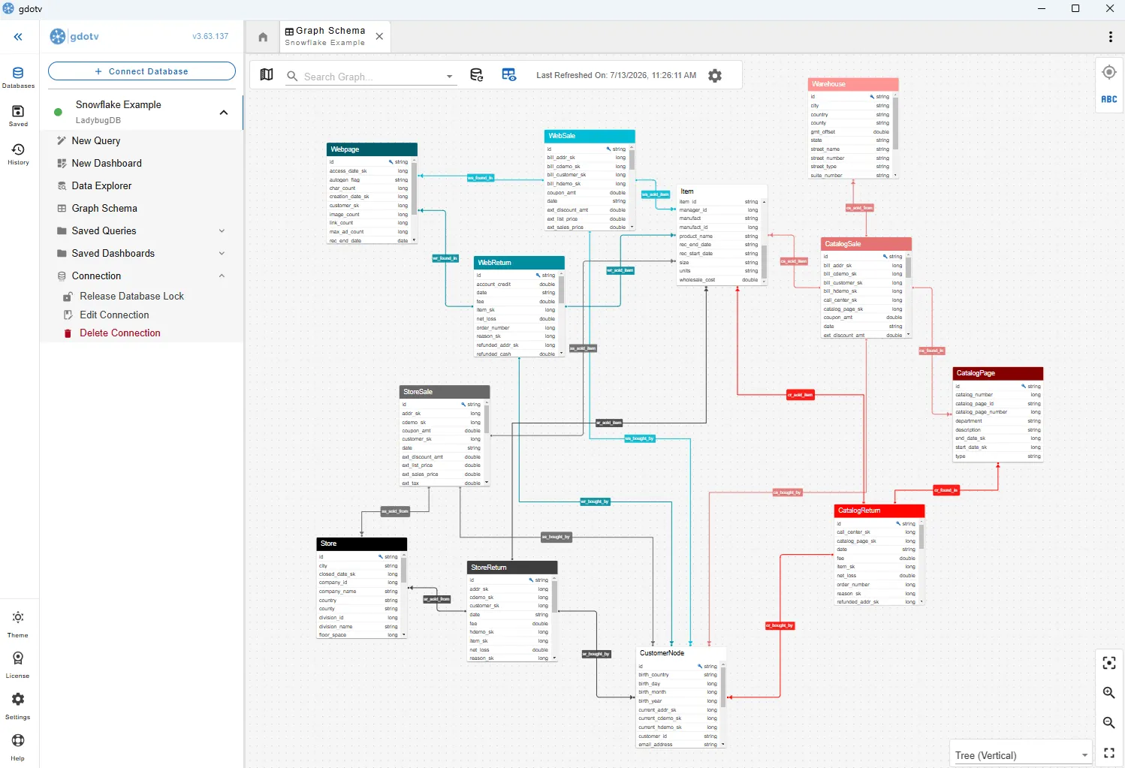Close the Graph Schema tab
Viewport: 1125px width, 768px height.
(379, 37)
